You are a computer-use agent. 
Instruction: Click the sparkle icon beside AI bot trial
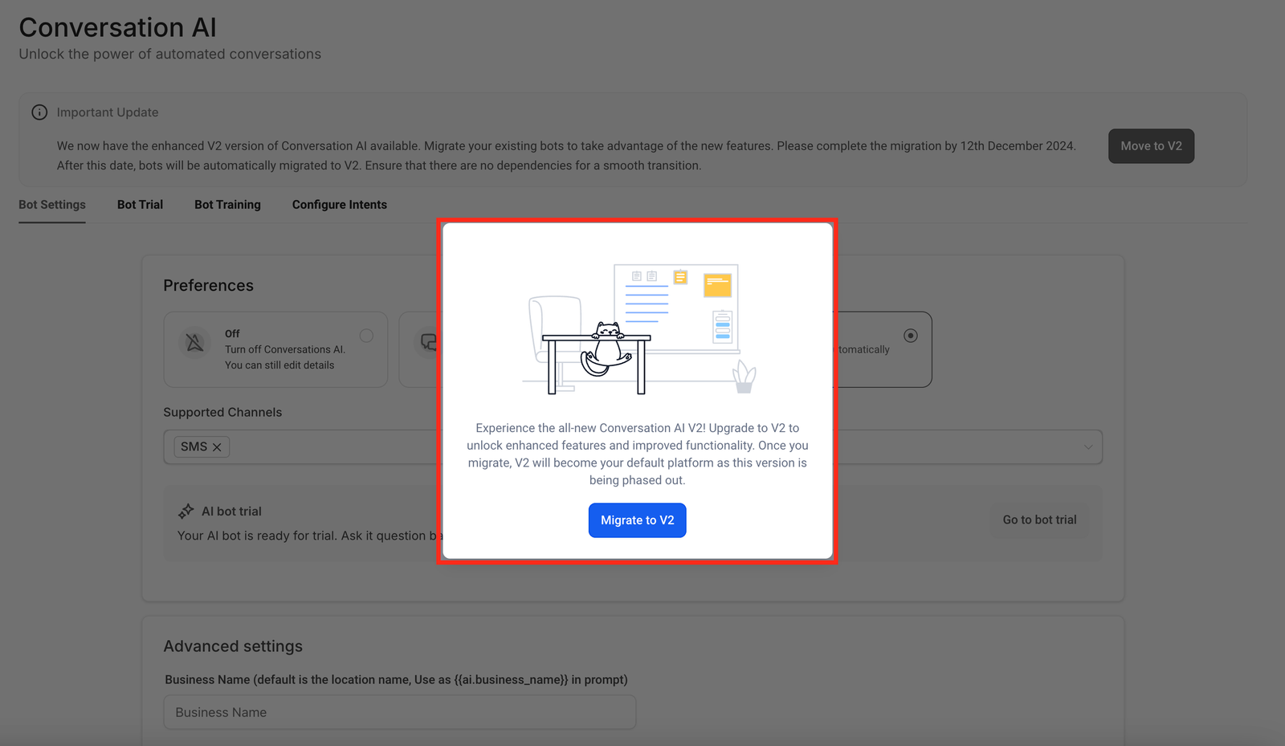coord(186,512)
